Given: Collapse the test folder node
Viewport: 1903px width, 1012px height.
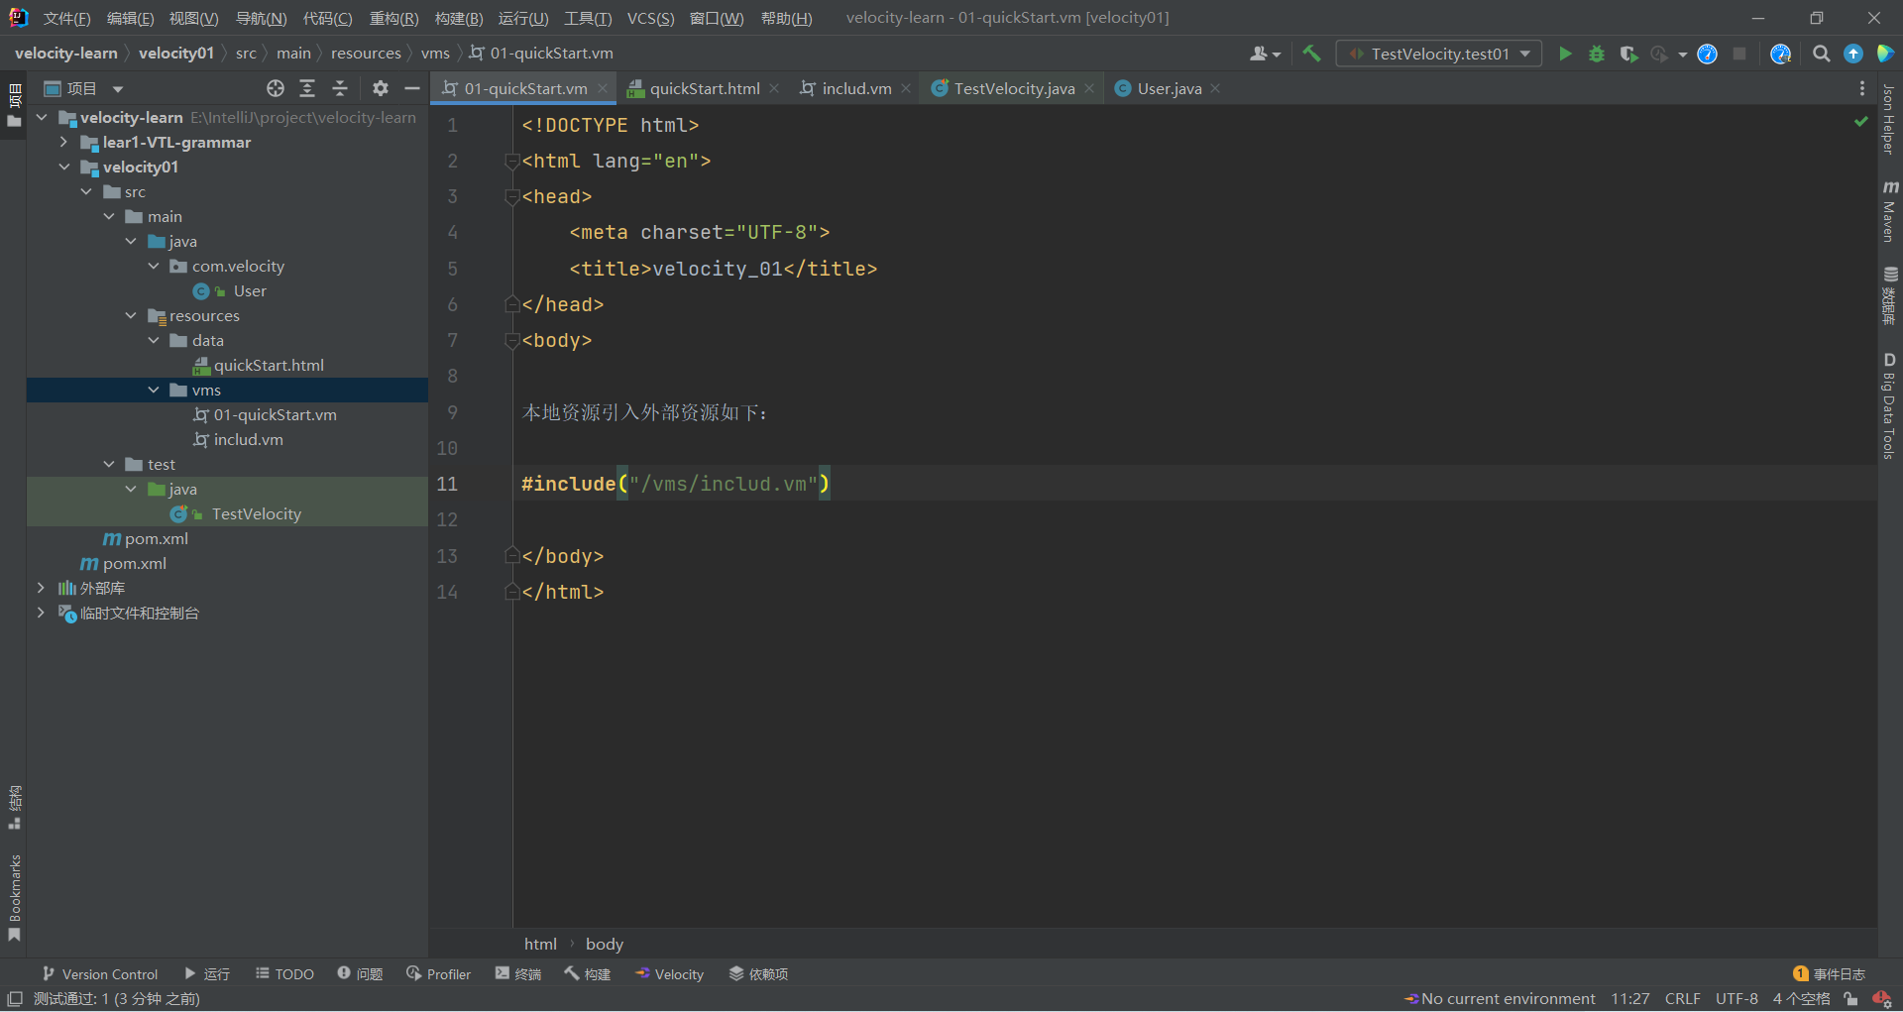Looking at the screenshot, I should click(109, 464).
